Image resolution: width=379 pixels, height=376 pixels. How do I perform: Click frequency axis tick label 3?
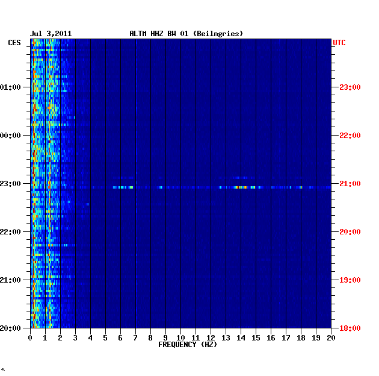tap(75, 338)
